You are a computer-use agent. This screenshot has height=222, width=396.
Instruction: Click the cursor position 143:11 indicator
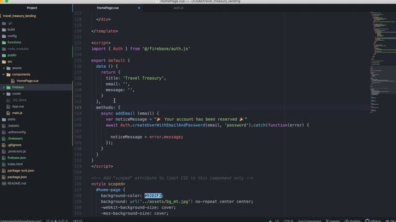(x=77, y=221)
